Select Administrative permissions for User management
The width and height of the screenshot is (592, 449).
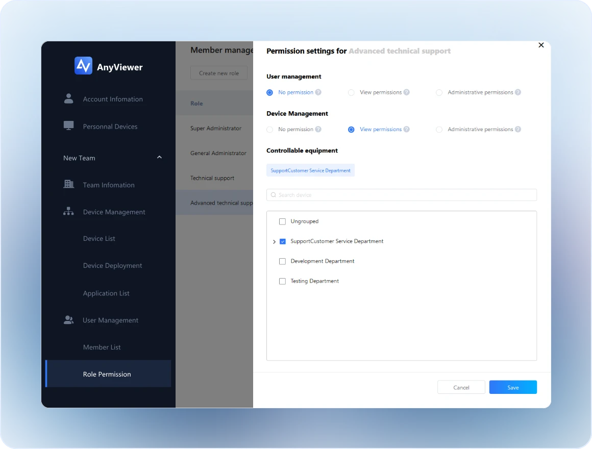(x=439, y=92)
